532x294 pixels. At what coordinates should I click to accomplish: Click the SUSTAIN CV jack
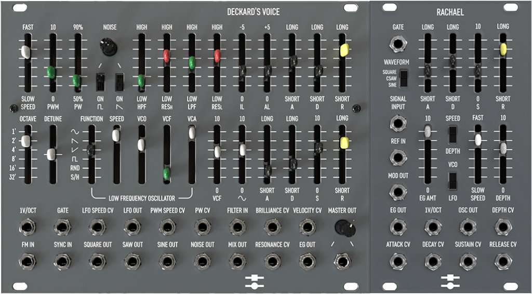point(468,261)
